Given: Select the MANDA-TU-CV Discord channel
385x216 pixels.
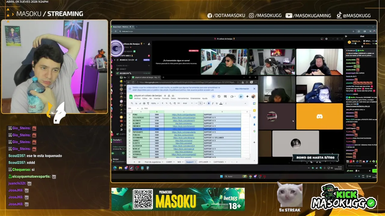Looking at the screenshot, I should coord(132,60).
